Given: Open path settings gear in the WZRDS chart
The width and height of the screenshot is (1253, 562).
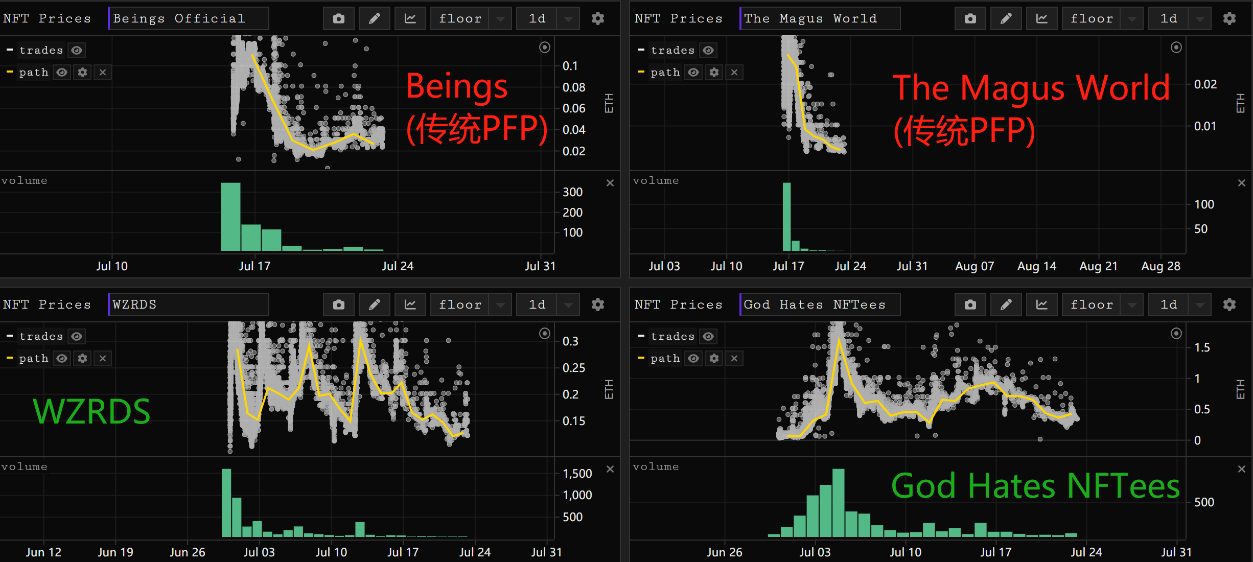Looking at the screenshot, I should pos(83,359).
